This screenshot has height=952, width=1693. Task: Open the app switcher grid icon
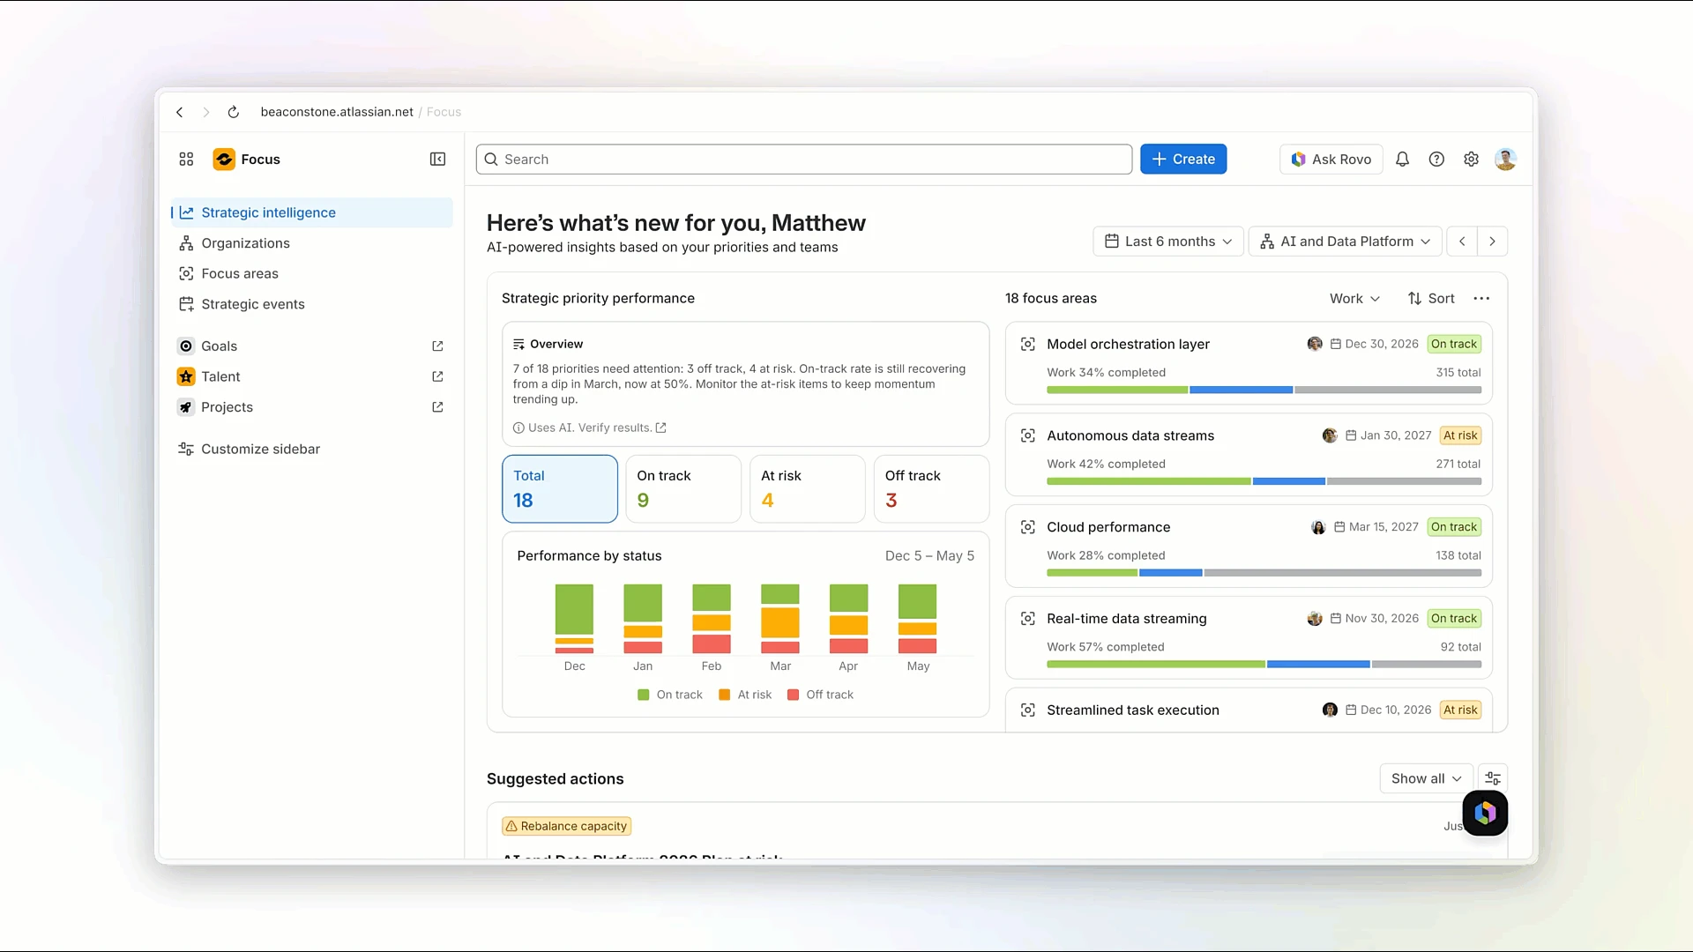pyautogui.click(x=186, y=159)
